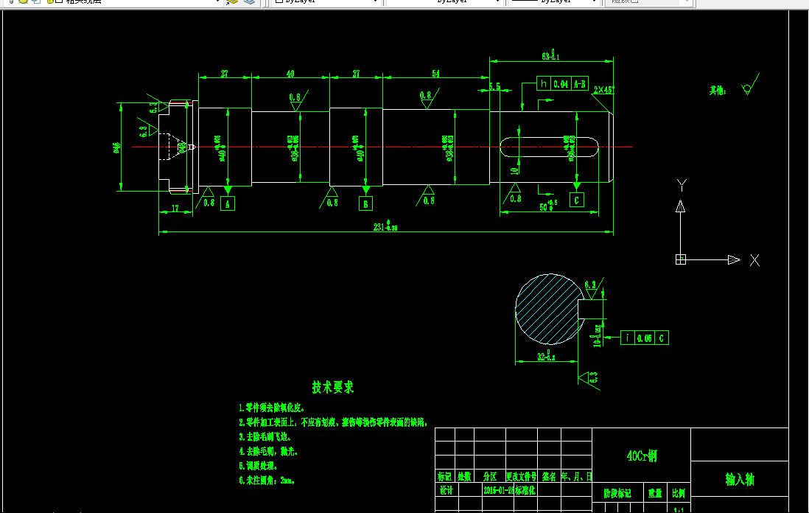Select the 其他: label

point(718,91)
